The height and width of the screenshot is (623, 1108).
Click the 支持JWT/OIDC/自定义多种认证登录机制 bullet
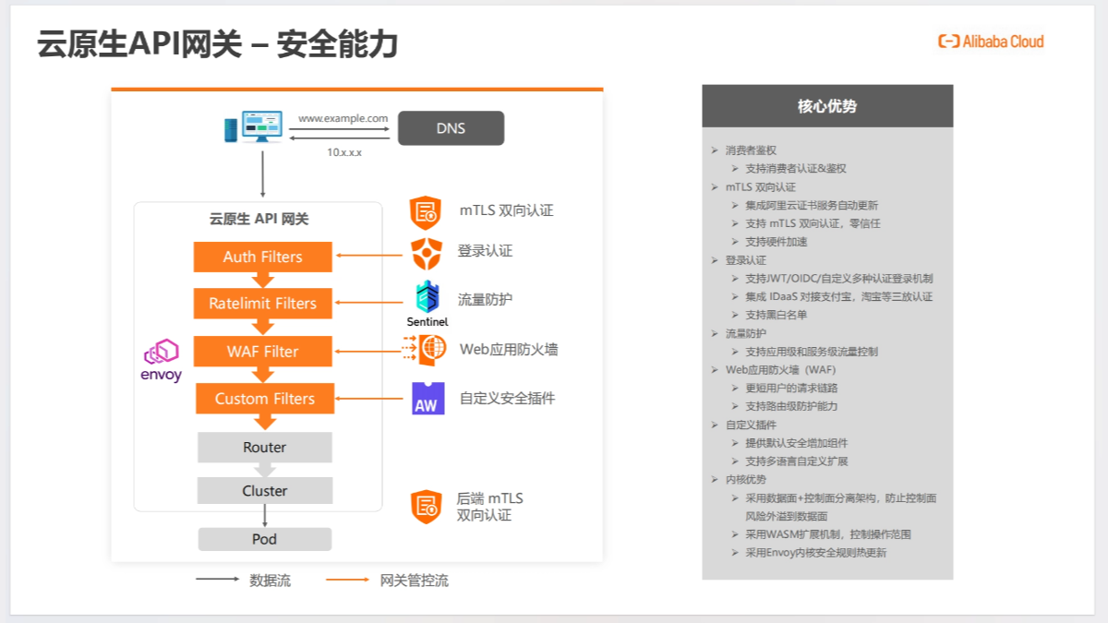point(838,278)
